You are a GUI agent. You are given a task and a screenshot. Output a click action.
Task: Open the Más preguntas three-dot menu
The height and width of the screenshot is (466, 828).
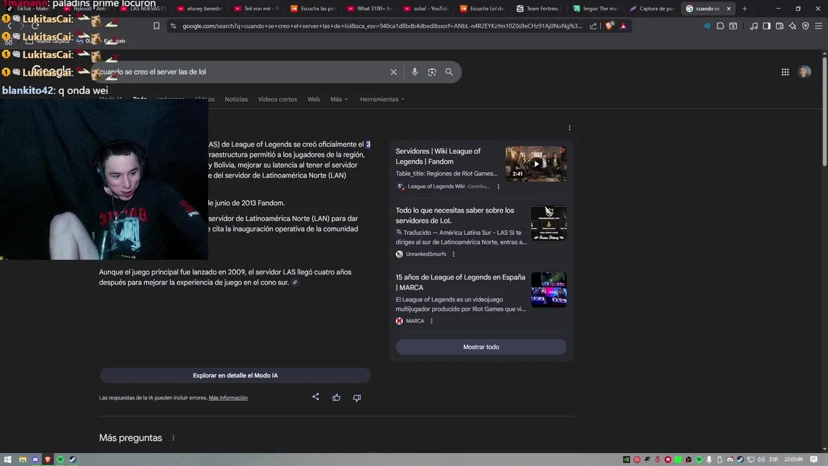pyautogui.click(x=173, y=438)
